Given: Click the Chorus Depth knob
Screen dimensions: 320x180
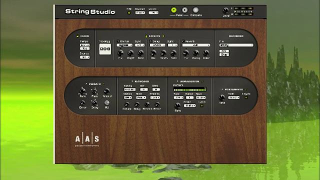Looking at the screenshot, I should click(x=130, y=53).
